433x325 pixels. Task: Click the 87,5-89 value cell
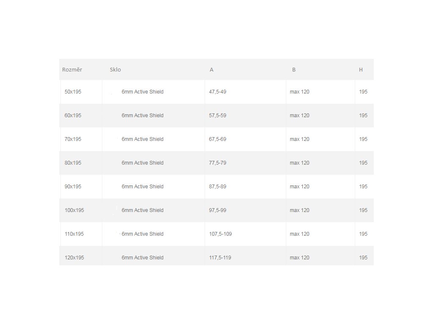tap(218, 187)
